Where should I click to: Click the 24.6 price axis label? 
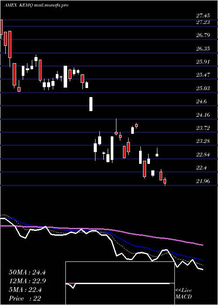tap(201, 102)
